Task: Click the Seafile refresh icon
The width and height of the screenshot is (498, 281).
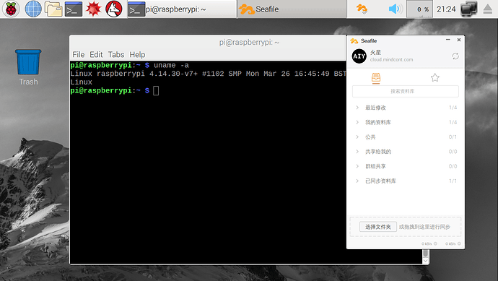Action: (x=455, y=56)
